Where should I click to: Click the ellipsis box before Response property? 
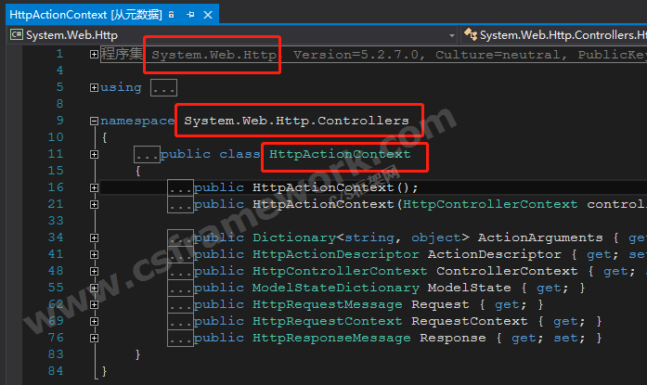point(180,338)
